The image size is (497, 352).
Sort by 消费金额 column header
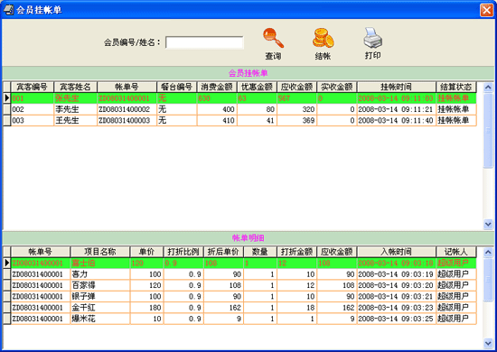coord(217,87)
